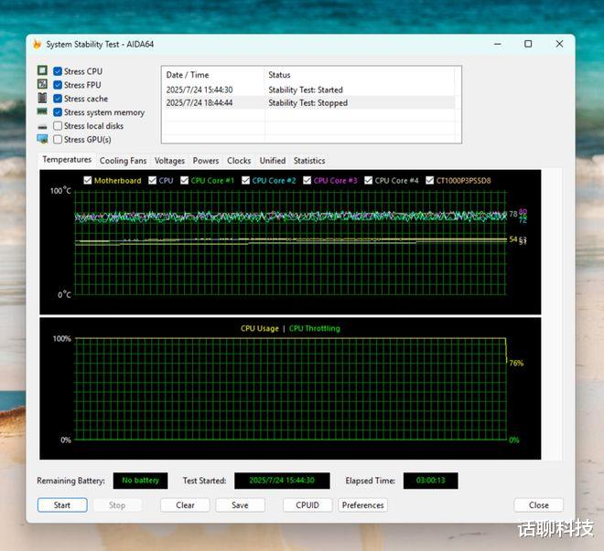Open Preferences
The width and height of the screenshot is (604, 551).
click(363, 505)
